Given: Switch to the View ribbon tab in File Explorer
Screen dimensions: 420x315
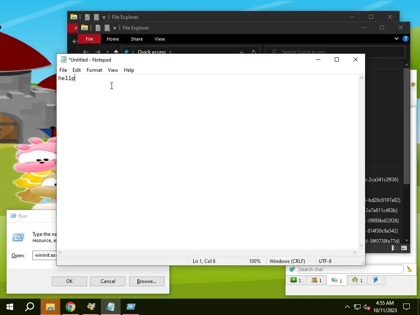Looking at the screenshot, I should 160,39.
